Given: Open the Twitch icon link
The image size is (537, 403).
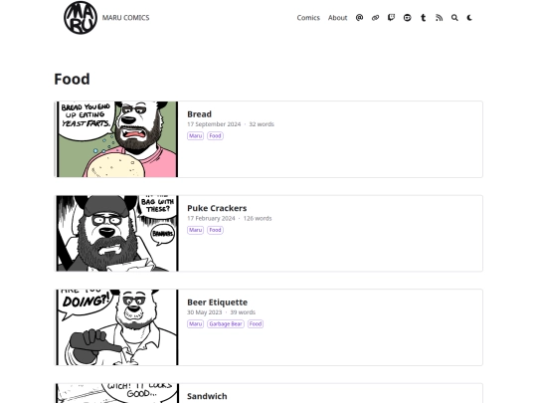Looking at the screenshot, I should [391, 18].
